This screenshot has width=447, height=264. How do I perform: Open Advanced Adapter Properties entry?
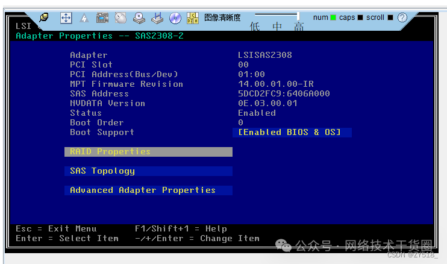click(149, 190)
